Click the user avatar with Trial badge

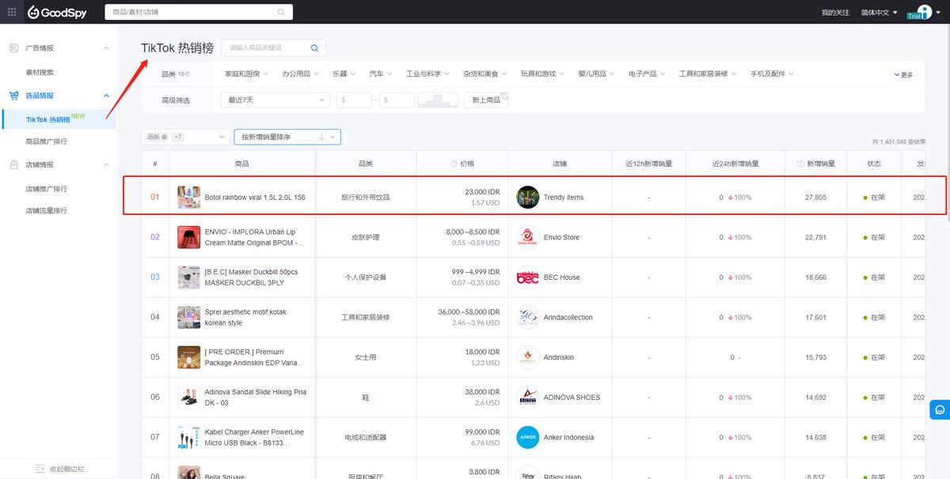pos(923,12)
